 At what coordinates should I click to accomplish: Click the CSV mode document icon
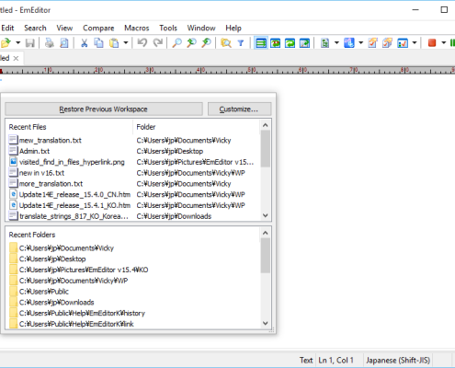tap(324, 43)
